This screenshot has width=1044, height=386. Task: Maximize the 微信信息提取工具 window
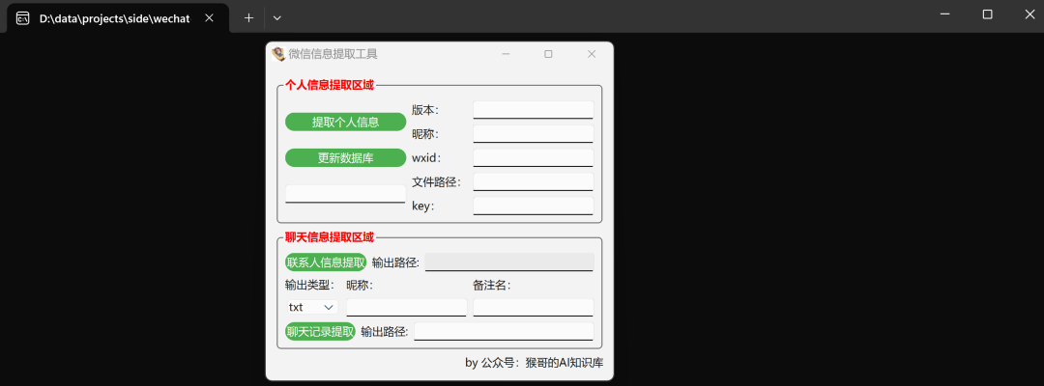[x=548, y=54]
